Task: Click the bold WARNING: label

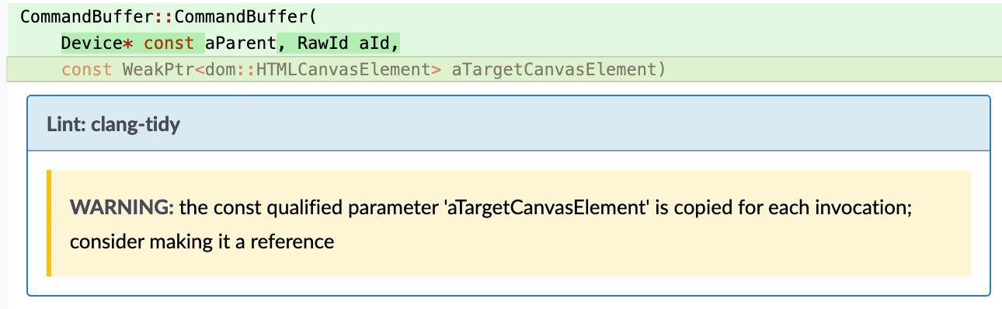Action: click(122, 207)
